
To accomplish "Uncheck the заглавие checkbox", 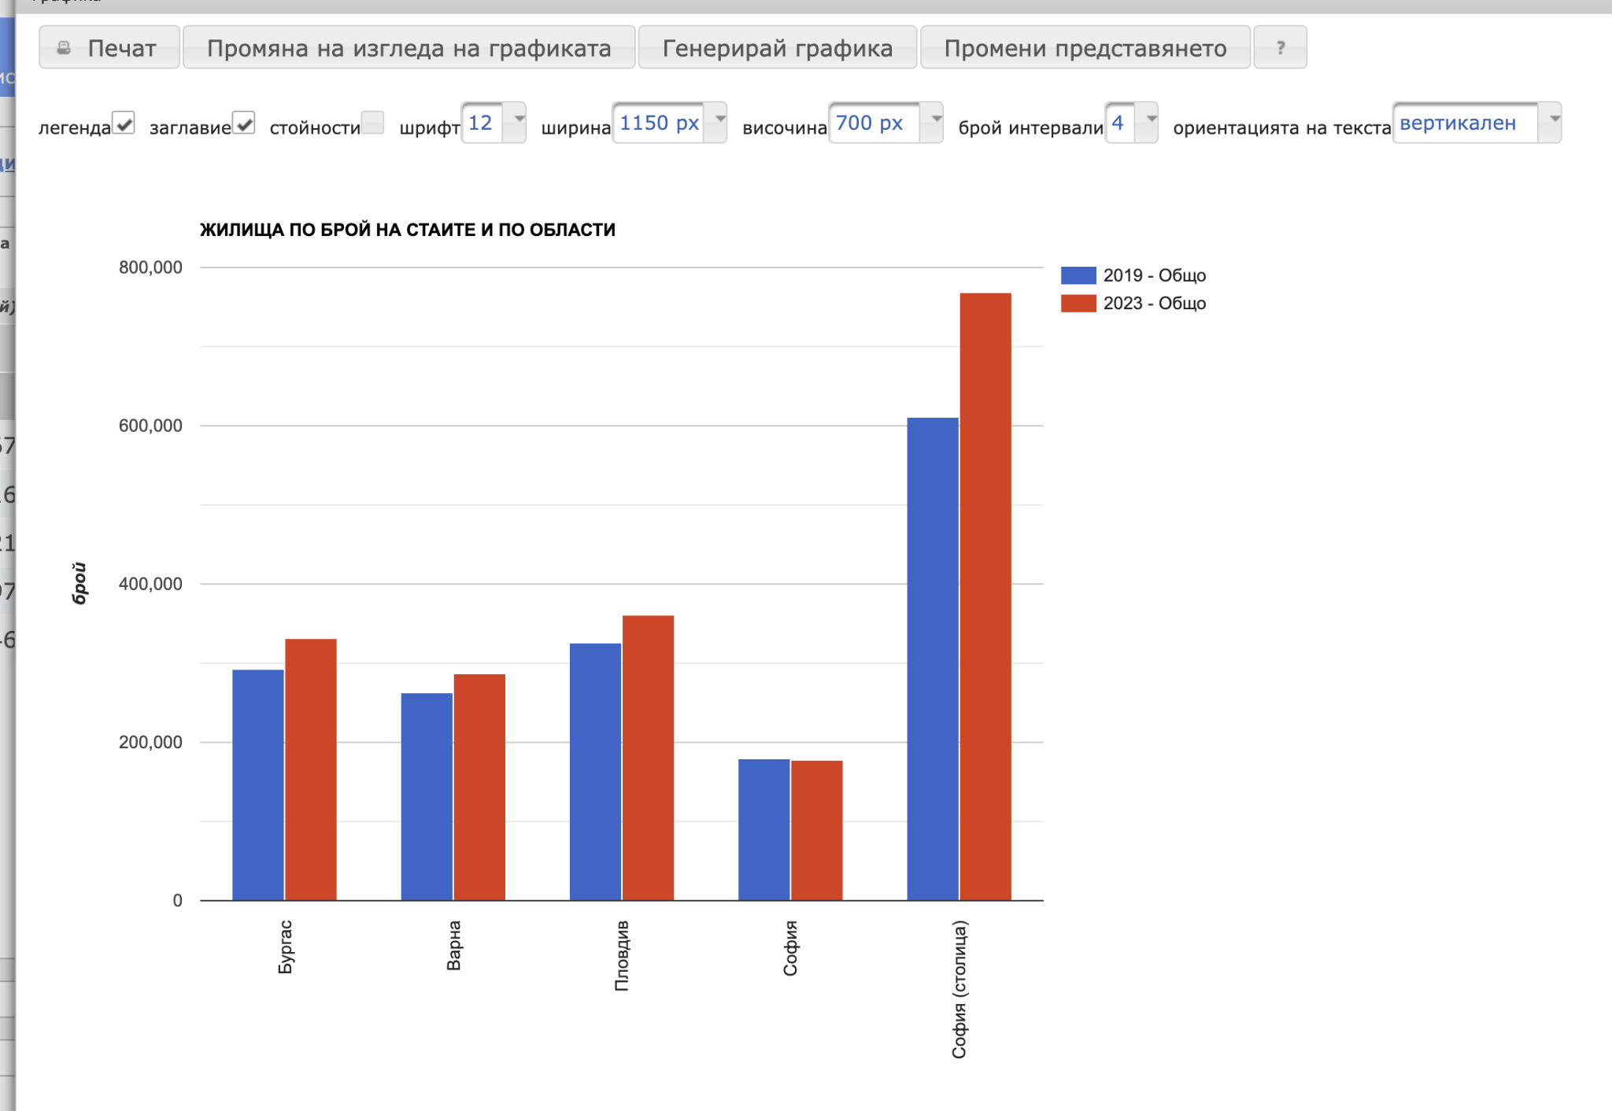I will tap(244, 123).
